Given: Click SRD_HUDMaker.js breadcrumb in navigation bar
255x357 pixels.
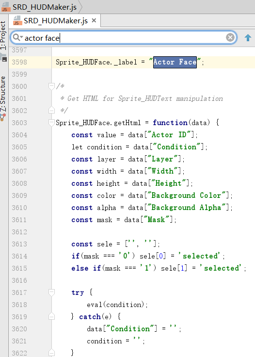Looking at the screenshot, I should tap(44, 7).
